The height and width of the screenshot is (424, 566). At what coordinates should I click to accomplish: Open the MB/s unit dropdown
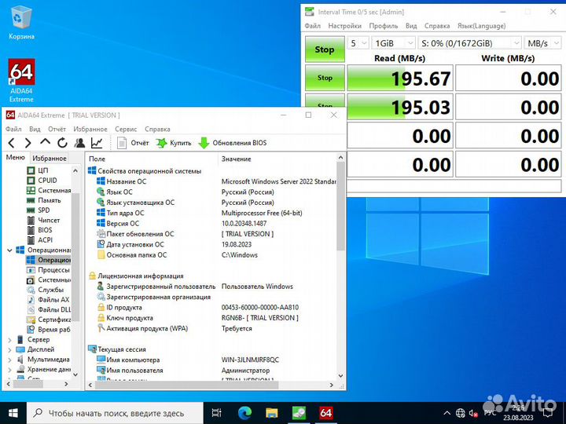542,43
